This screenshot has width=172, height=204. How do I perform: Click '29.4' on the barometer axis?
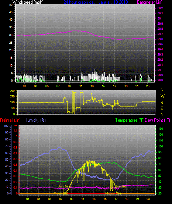(x=160, y=49)
